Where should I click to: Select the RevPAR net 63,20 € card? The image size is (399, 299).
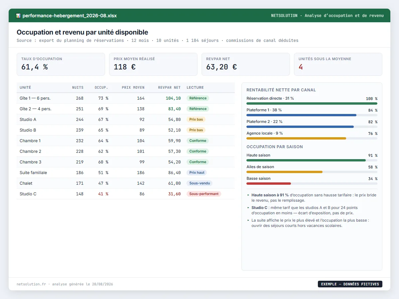click(246, 64)
